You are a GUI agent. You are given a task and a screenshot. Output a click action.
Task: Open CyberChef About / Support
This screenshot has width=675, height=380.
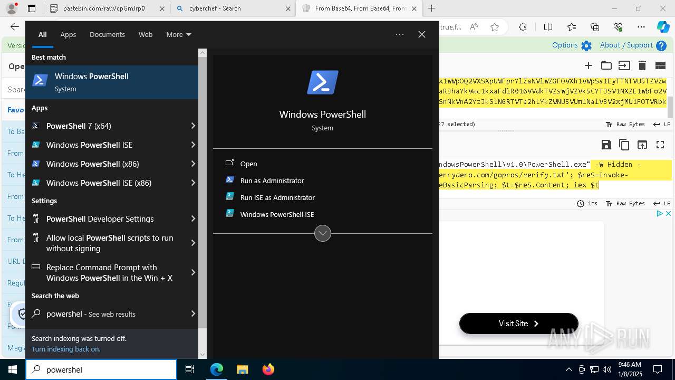[x=633, y=45]
